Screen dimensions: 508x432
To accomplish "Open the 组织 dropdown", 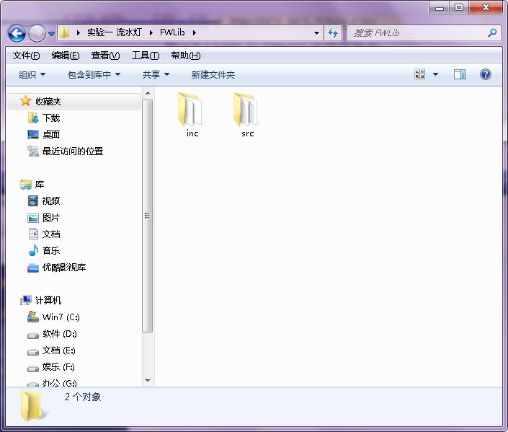I will coord(32,75).
